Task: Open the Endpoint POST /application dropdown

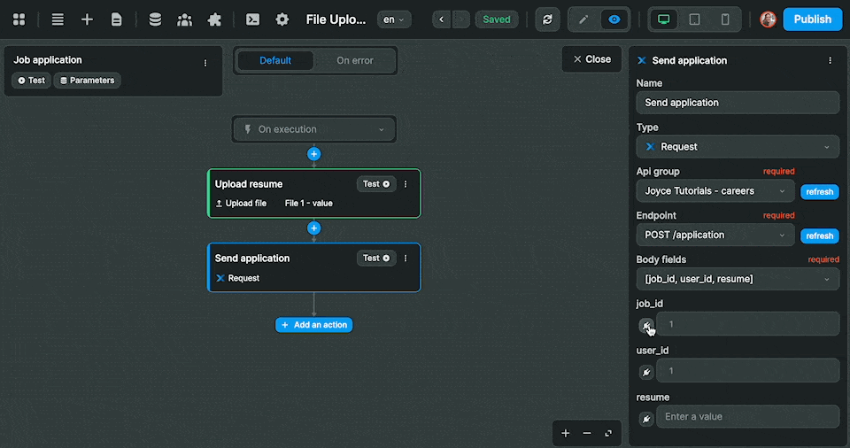Action: click(x=715, y=235)
